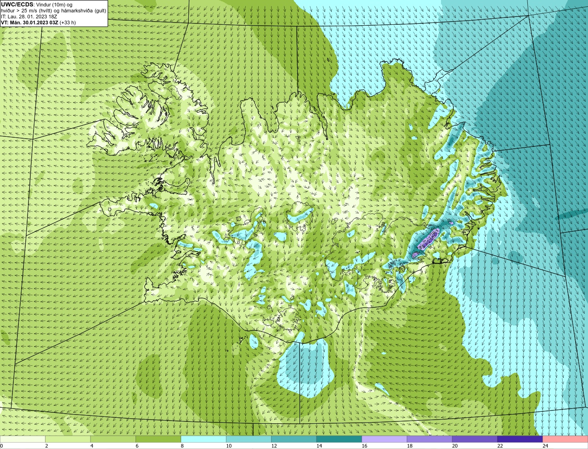Viewport: 588px width, 449px height.
Task: Click the cyan wind patch off the south coast
Action: tap(305, 367)
